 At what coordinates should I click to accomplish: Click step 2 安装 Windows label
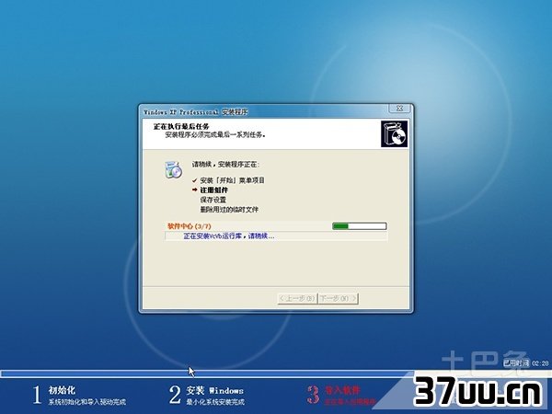click(214, 390)
